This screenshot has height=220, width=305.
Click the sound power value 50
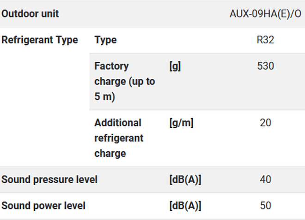(265, 206)
